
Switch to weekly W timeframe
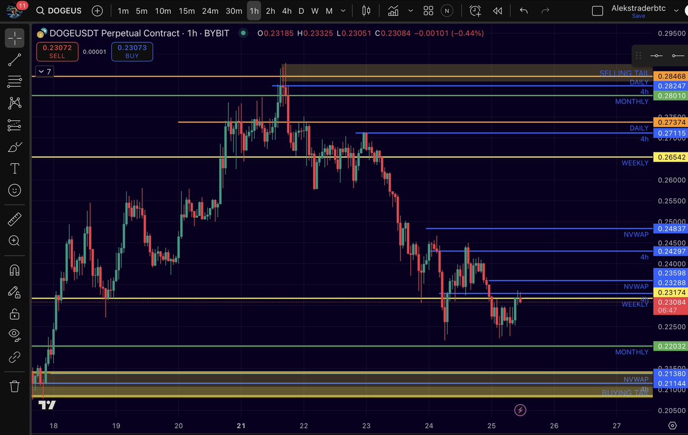tap(315, 11)
